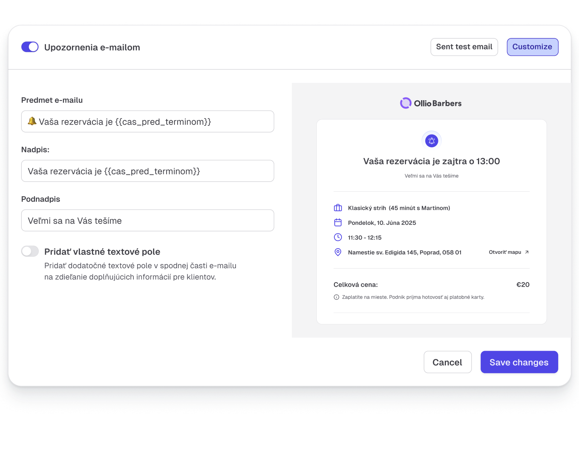The height and width of the screenshot is (452, 579).
Task: Click the Sent test email button
Action: point(464,47)
